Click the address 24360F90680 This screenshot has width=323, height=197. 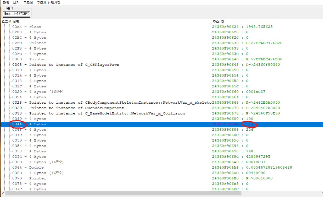tap(225, 119)
